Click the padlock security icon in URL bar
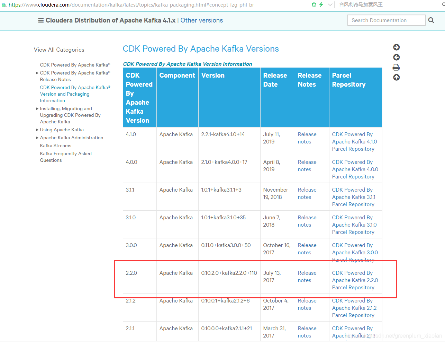 4,5
